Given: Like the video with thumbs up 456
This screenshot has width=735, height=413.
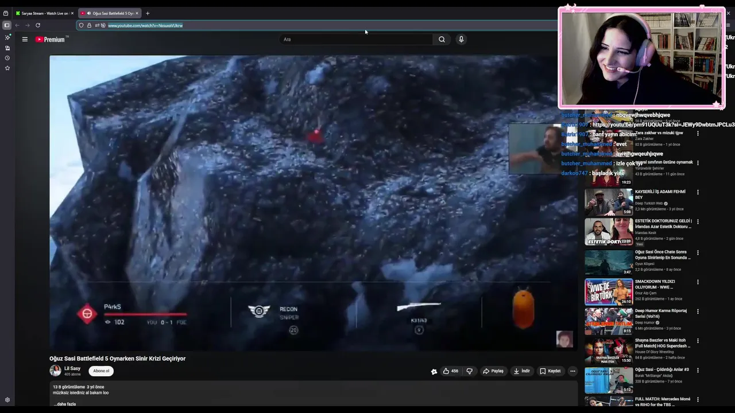Looking at the screenshot, I should point(451,371).
